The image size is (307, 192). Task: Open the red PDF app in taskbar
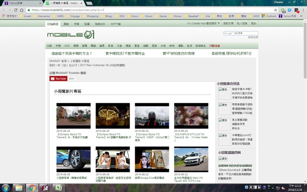click(45, 188)
